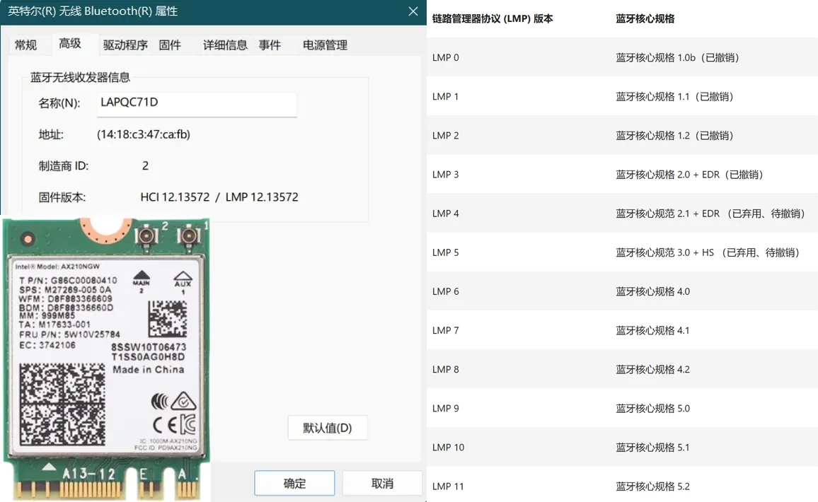Click the firmware version HCI 12.13572 text
The image size is (818, 502).
[x=175, y=197]
